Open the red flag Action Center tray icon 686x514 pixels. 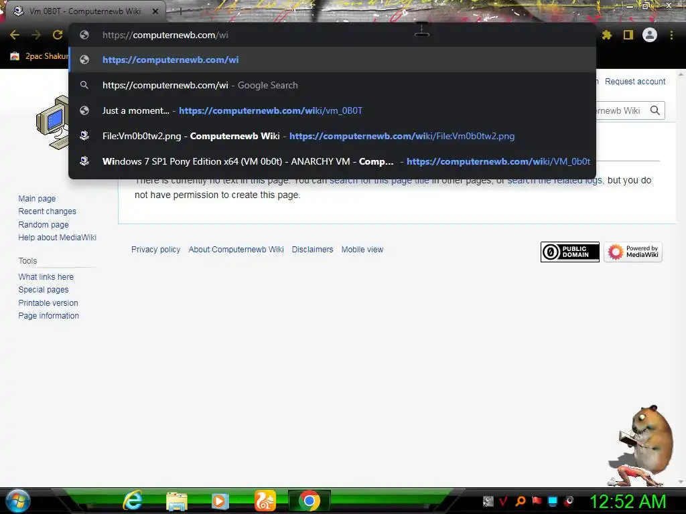click(537, 501)
